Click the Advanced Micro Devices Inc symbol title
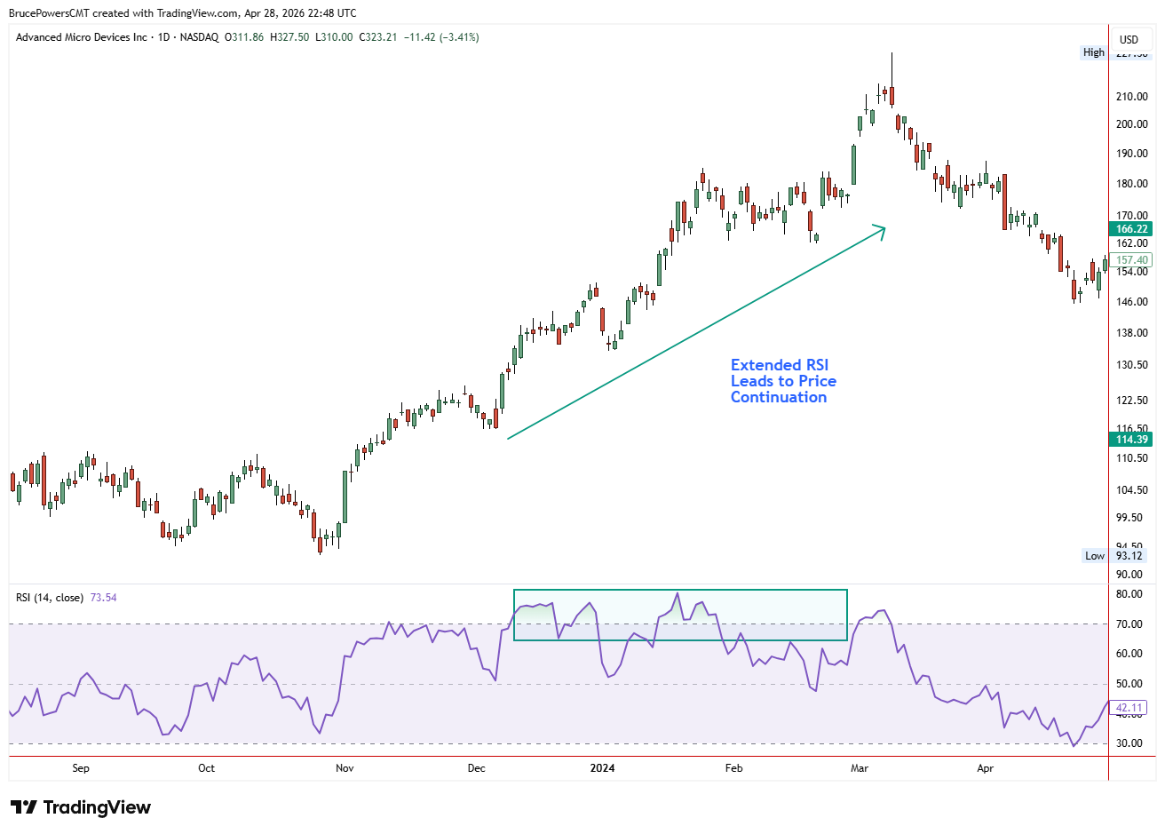Screen dimensions: 1165x834 click(x=82, y=37)
